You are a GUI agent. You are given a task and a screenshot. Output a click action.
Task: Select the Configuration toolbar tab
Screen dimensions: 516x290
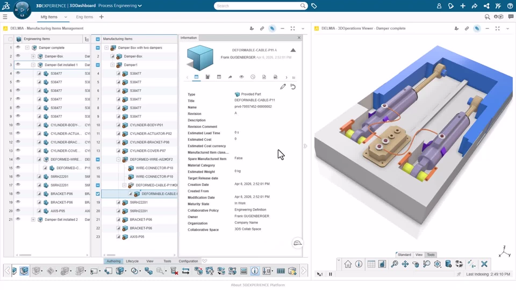188,261
